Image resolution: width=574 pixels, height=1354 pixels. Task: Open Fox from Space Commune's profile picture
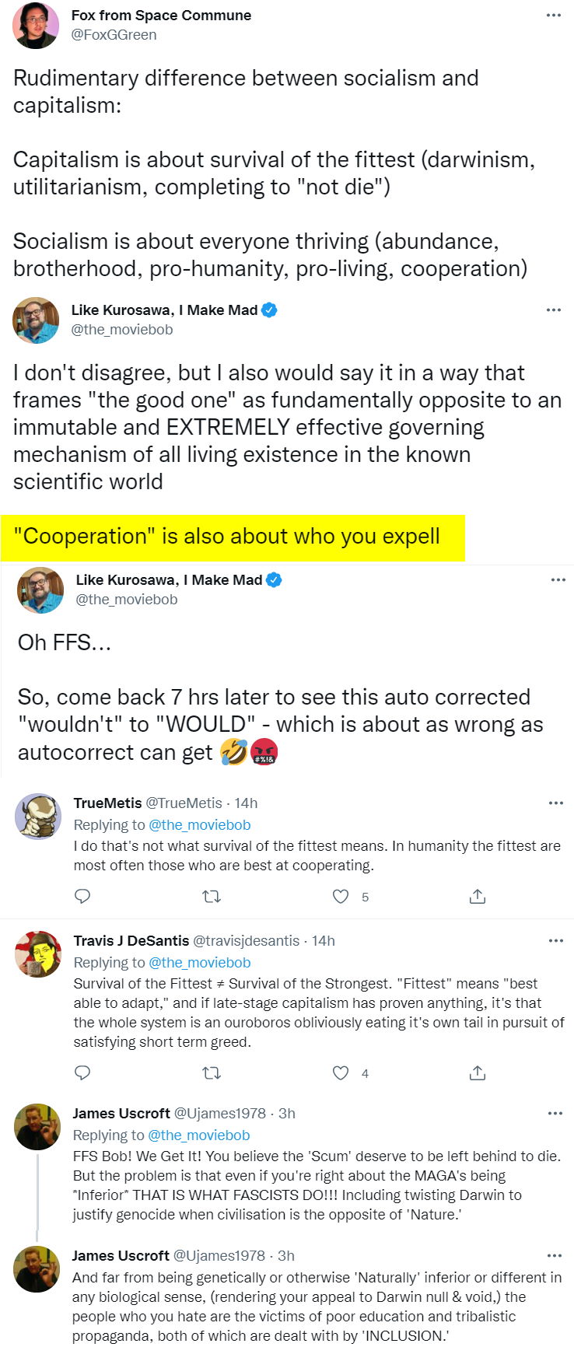point(36,25)
